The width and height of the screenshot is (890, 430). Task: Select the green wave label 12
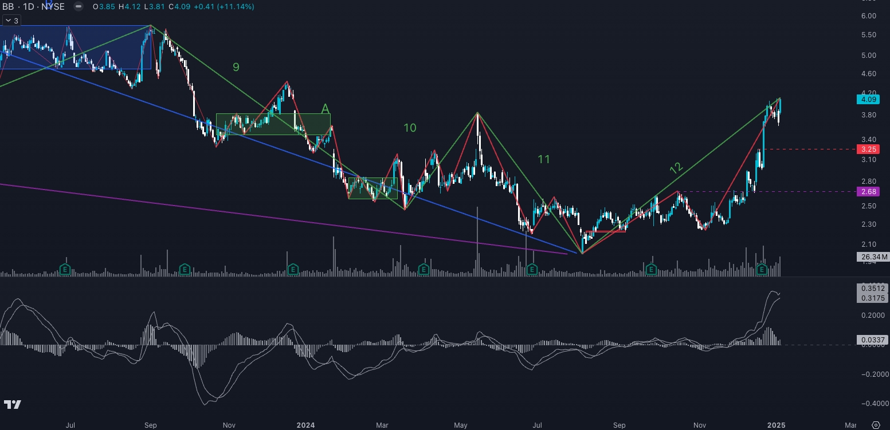pos(676,168)
